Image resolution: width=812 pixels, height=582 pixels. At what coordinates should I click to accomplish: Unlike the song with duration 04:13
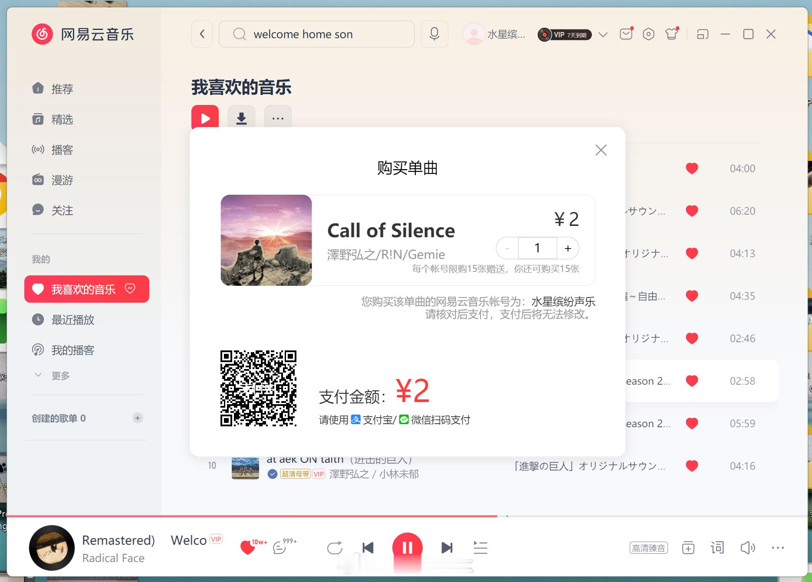pyautogui.click(x=692, y=253)
